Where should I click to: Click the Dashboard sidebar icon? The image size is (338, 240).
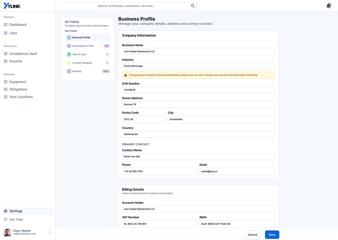point(6,25)
